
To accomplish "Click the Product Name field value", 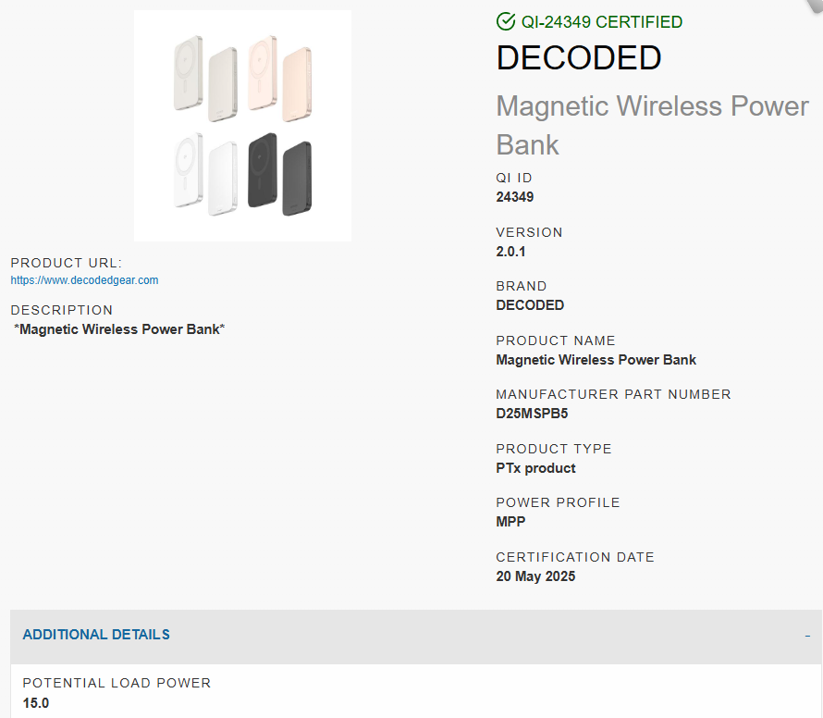I will click(x=596, y=360).
